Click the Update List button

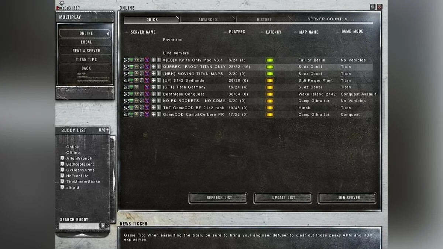pos(283,198)
